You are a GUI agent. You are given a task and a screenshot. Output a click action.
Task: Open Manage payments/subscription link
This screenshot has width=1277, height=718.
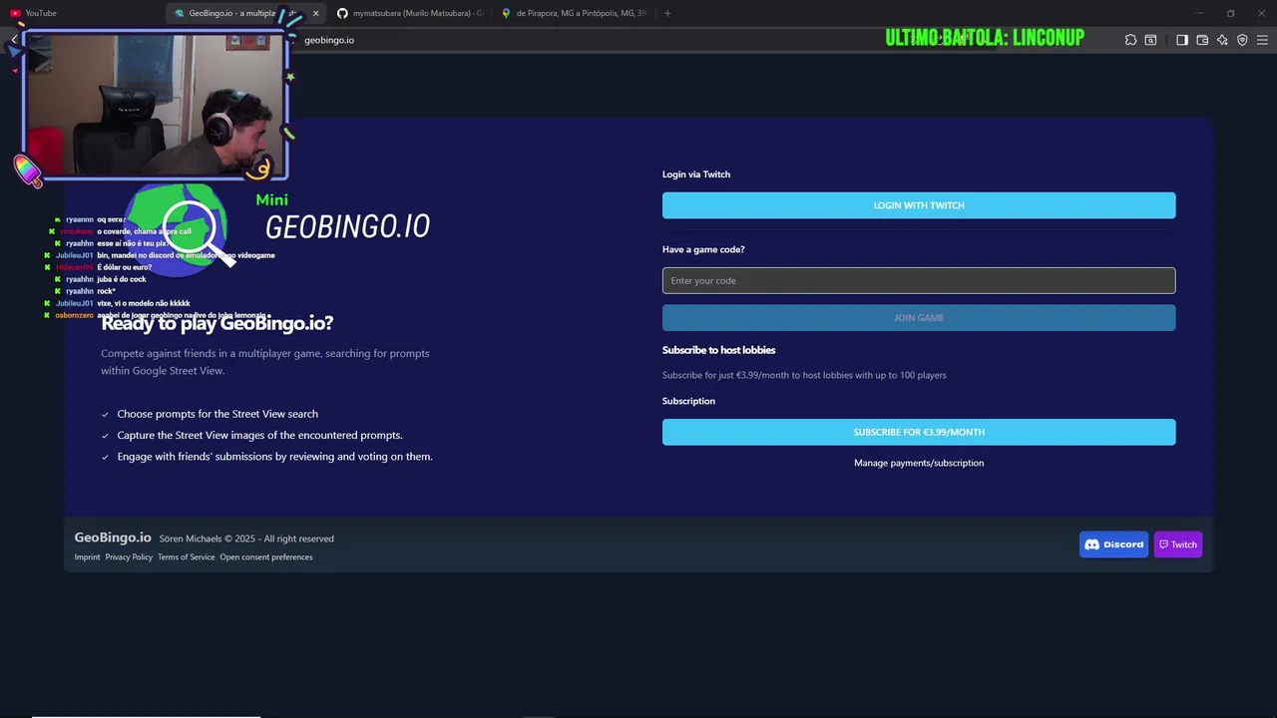point(919,463)
